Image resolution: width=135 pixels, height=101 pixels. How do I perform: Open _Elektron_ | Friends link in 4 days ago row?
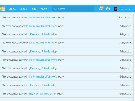click(x=39, y=51)
